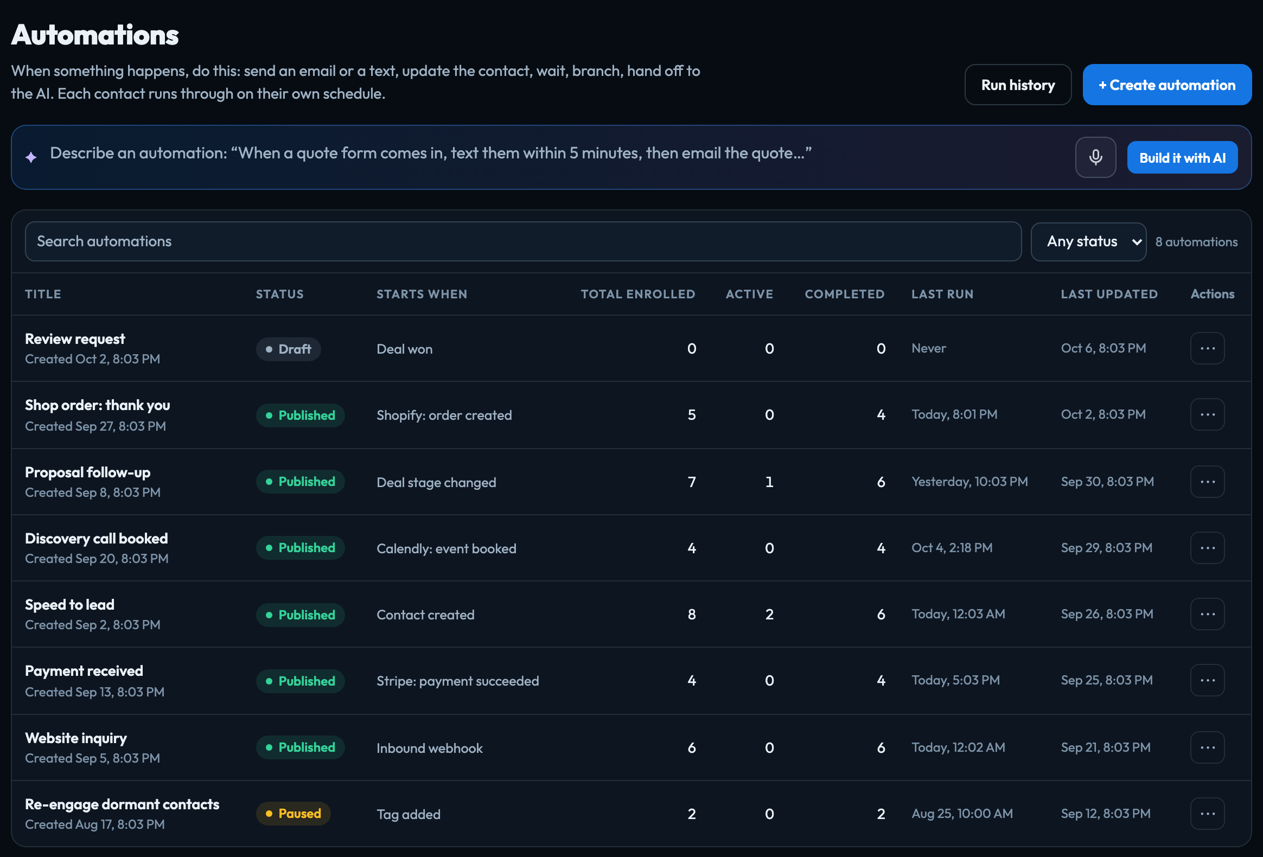Click Build it with AI button
Screen dimensions: 1263x857
[1182, 158]
